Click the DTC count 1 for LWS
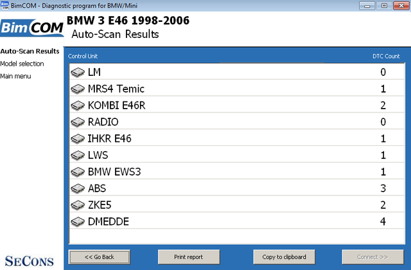Screen dimensions: 411x270 [x=383, y=156]
